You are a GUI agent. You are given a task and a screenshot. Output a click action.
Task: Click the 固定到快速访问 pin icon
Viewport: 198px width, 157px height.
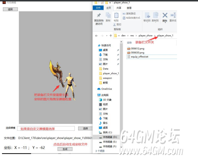(99, 15)
